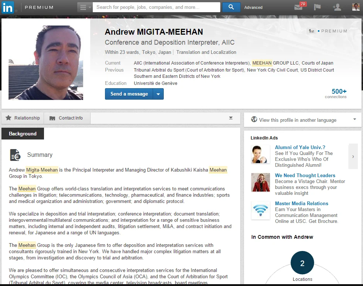
Task: Open View this profile in another language
Action: click(303, 120)
